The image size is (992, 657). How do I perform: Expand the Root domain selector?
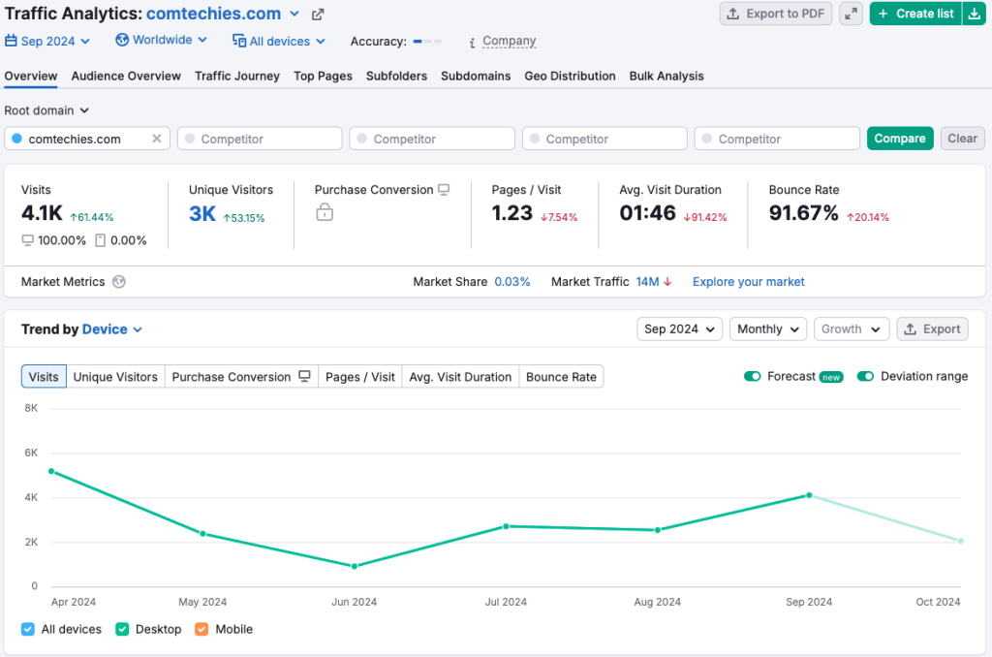click(x=46, y=110)
